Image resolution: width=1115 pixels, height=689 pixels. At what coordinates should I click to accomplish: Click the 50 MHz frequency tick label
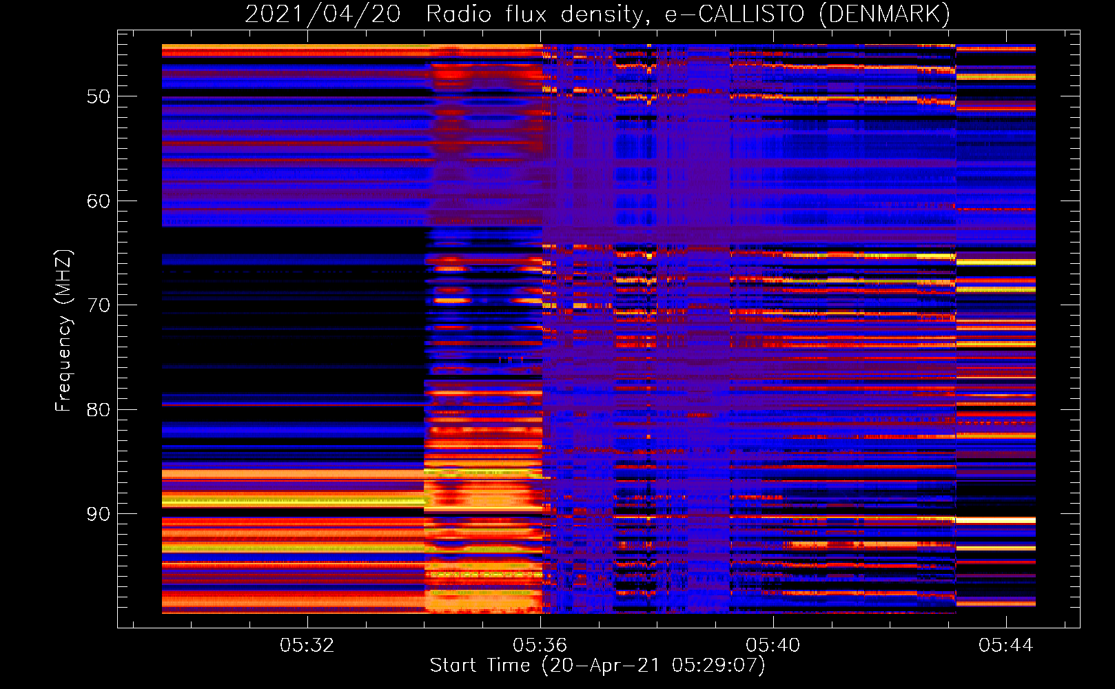(98, 96)
